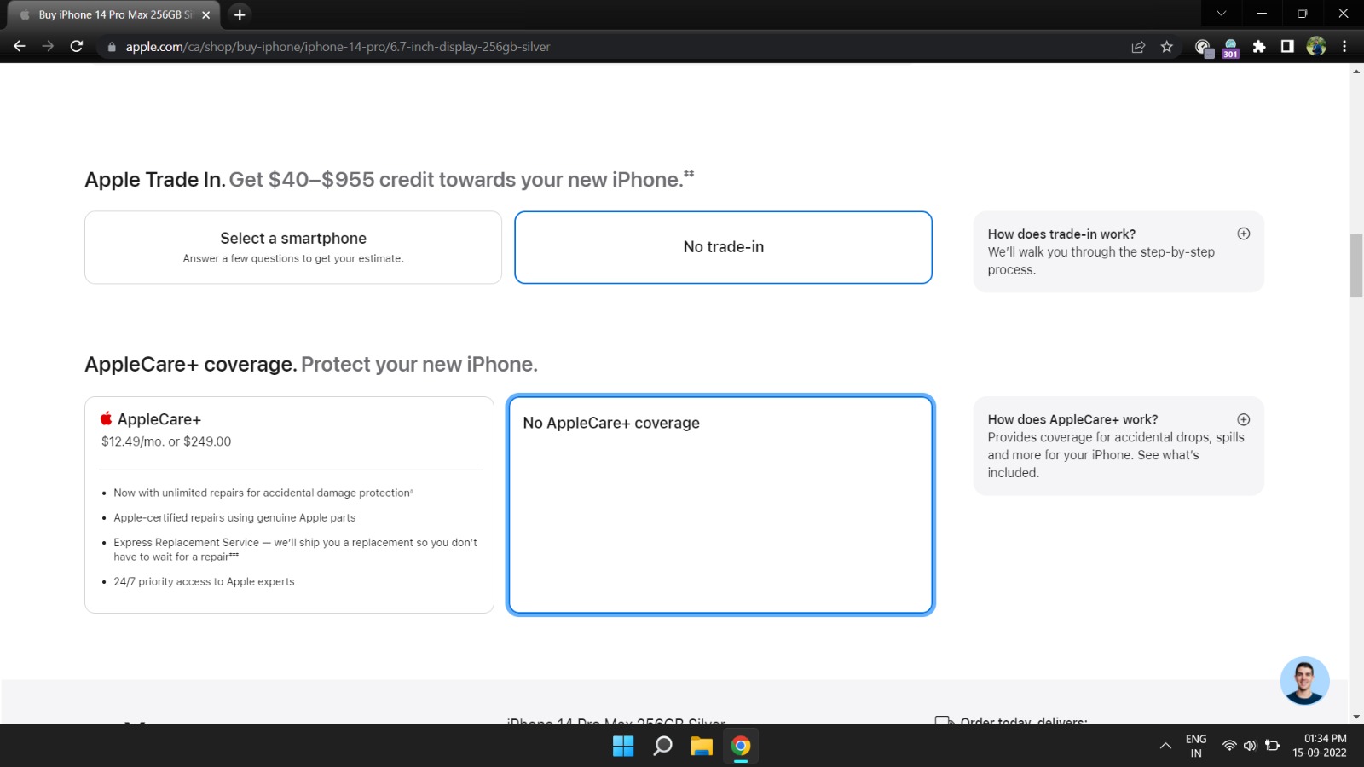Open the Chrome profile avatar
The width and height of the screenshot is (1364, 767).
pyautogui.click(x=1316, y=47)
